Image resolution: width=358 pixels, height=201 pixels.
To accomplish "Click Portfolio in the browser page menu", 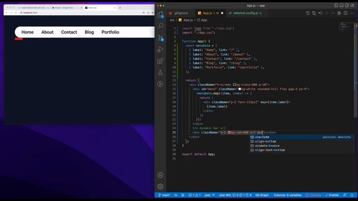I will click(110, 32).
